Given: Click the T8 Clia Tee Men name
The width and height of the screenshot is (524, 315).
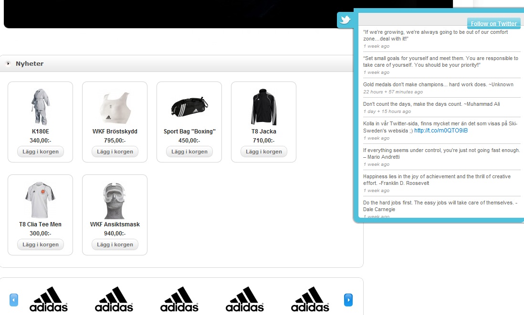Looking at the screenshot, I should pyautogui.click(x=41, y=224).
